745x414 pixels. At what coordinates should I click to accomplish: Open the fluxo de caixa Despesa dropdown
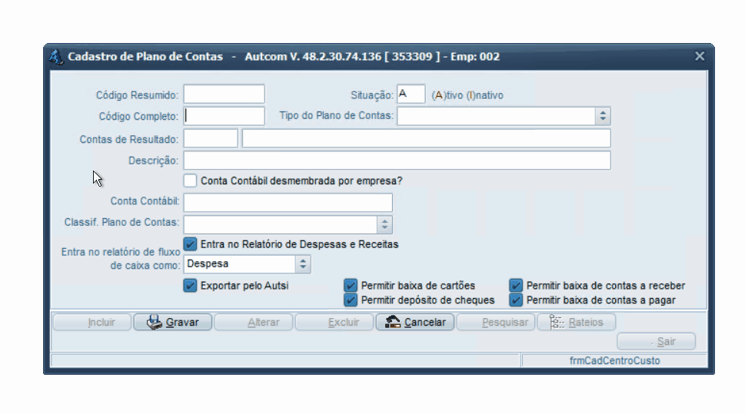(303, 264)
